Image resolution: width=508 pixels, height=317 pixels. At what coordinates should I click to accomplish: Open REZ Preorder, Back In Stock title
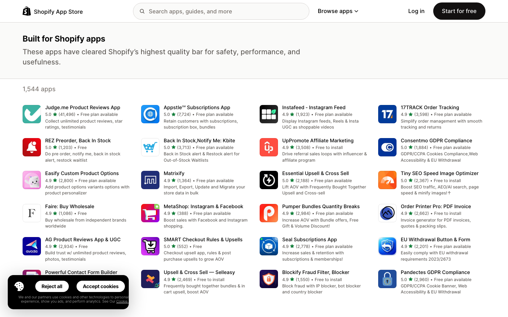tap(78, 141)
